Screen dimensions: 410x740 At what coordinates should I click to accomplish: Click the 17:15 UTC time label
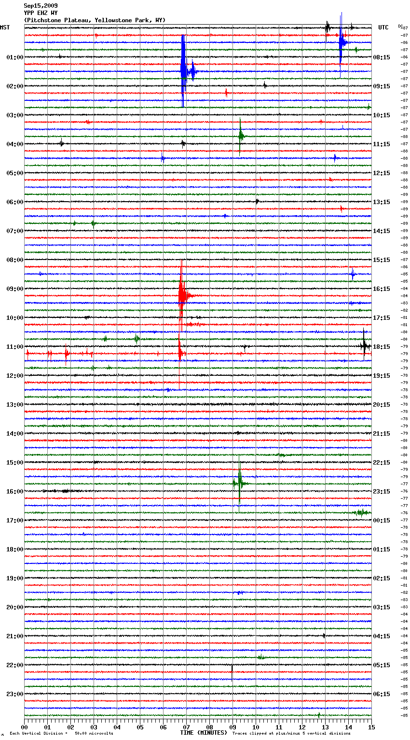(382, 318)
